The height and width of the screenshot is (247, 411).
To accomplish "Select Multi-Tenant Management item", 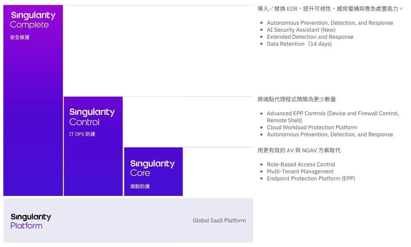I will (300, 172).
